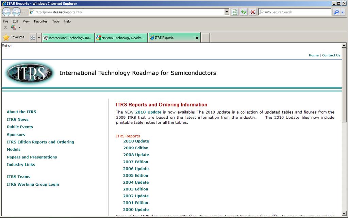Visit Industry Links in sidebar

coord(21,165)
